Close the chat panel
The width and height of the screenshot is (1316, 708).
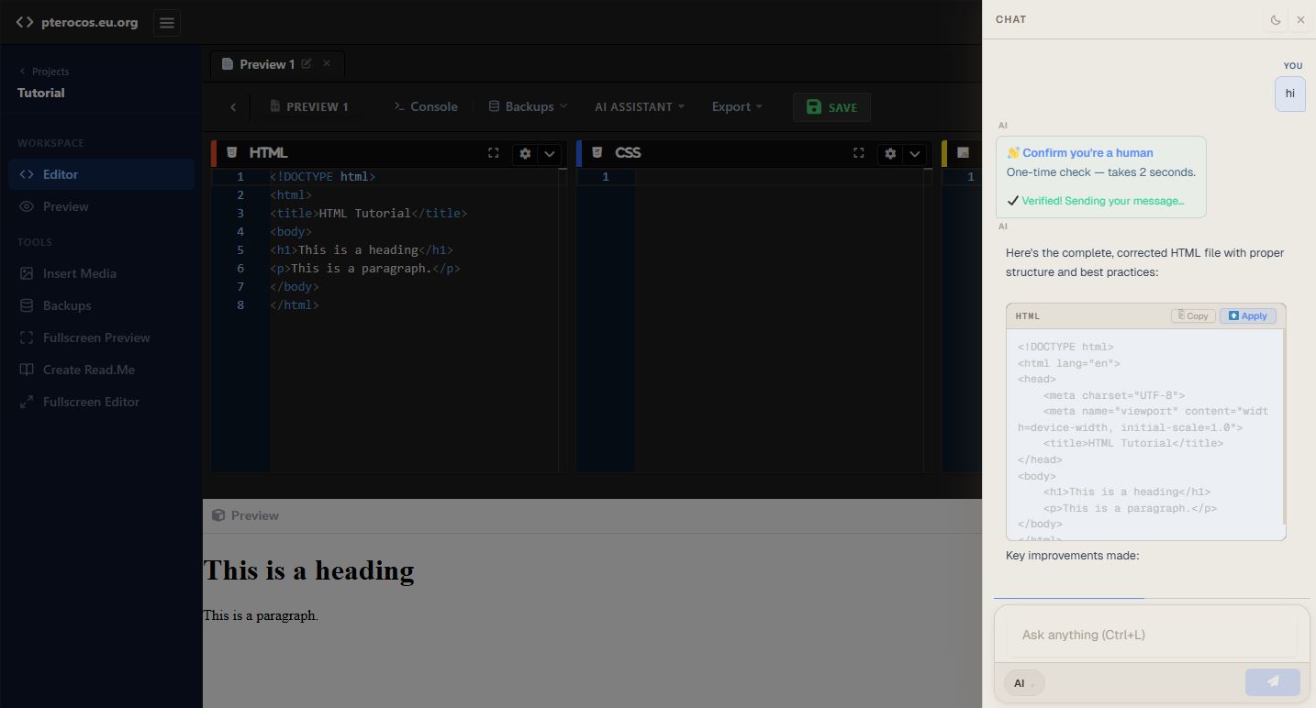coord(1300,19)
